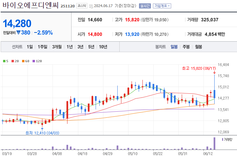Click the purple 120-day moving average swatch
The width and height of the screenshot is (237, 156).
pos(34,61)
